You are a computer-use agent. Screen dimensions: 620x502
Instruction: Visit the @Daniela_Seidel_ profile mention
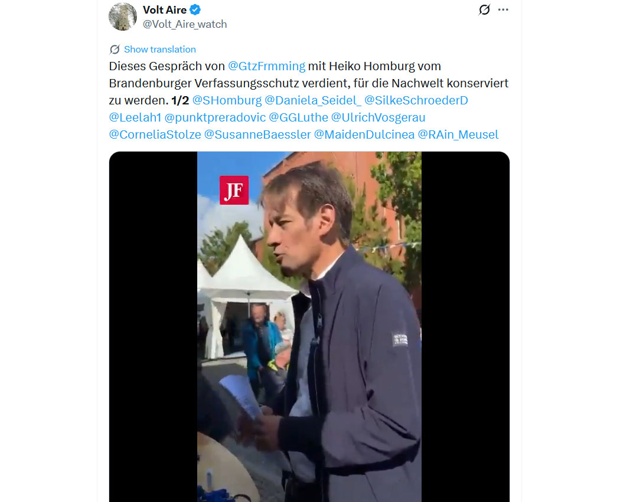[313, 100]
